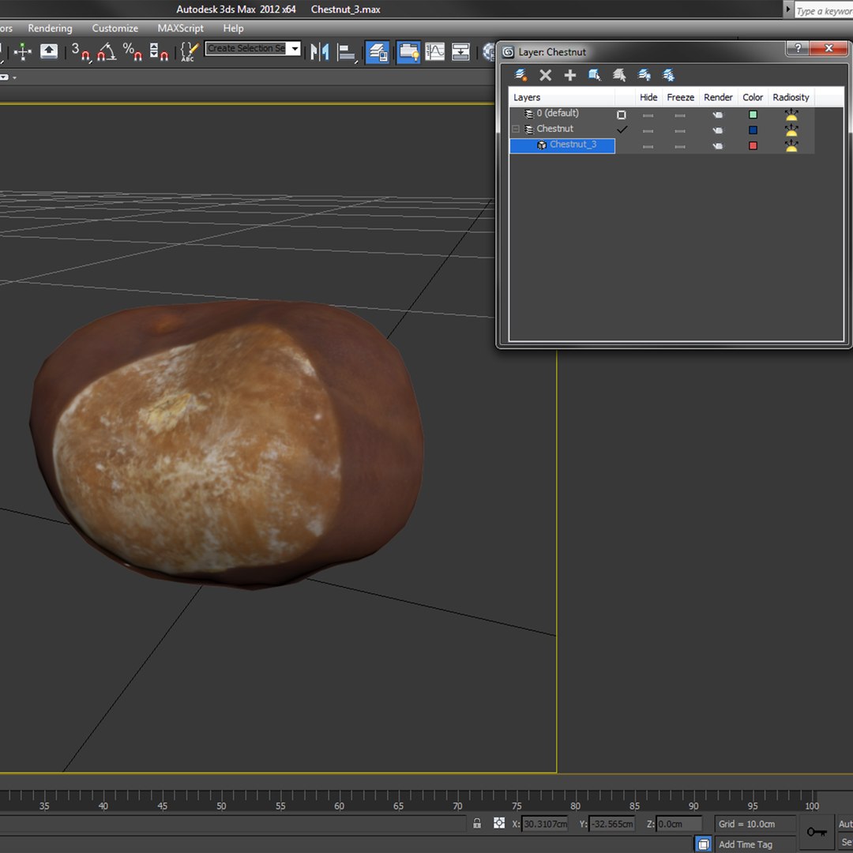Open Edit Named Selection Sets
Screen dimensions: 853x853
pyautogui.click(x=189, y=52)
